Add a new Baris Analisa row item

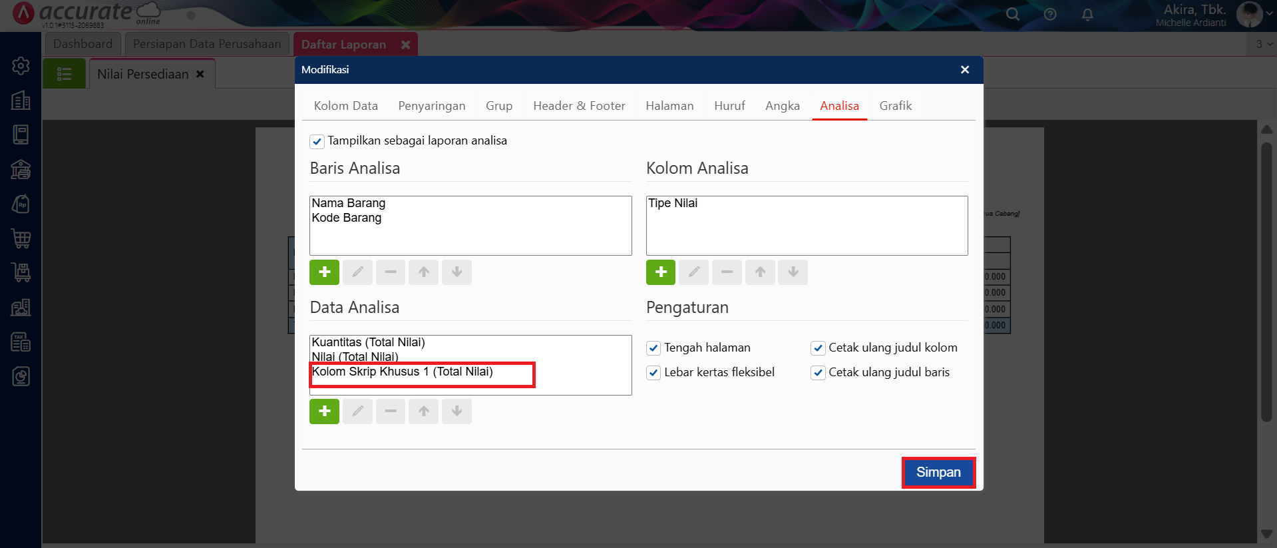point(324,272)
